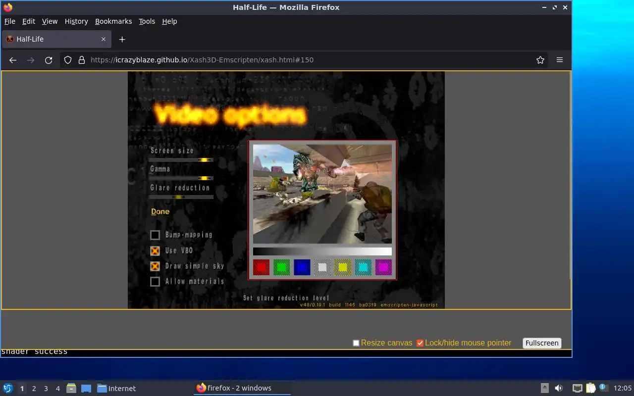Click the Firefox logo in the title bar
This screenshot has height=396, width=634.
click(x=8, y=7)
